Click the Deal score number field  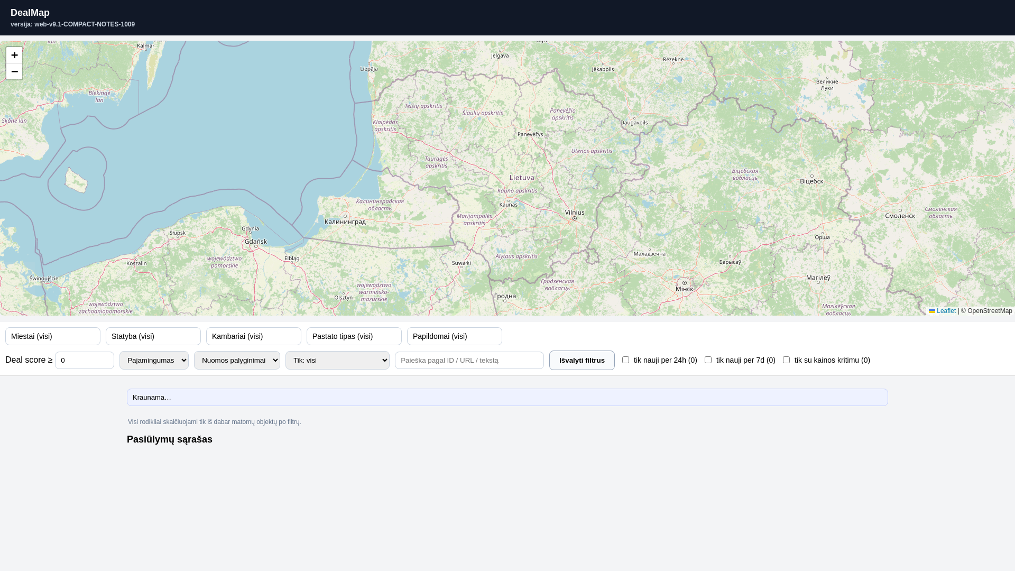[x=85, y=361]
